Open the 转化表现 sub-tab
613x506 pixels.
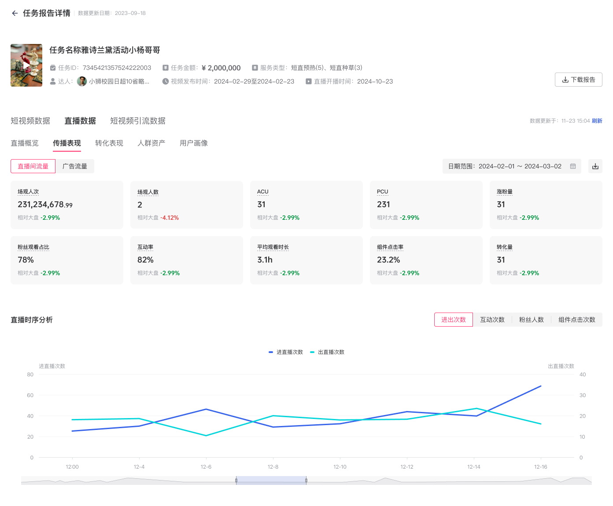(109, 143)
